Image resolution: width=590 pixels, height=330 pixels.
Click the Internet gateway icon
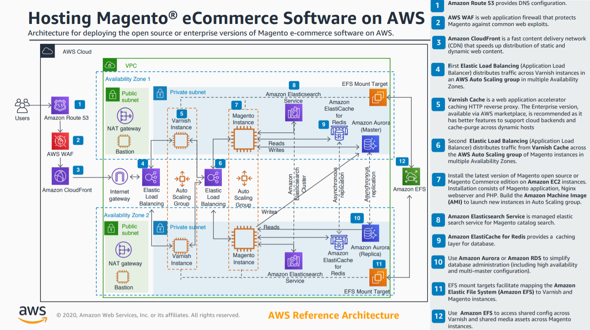click(x=119, y=177)
